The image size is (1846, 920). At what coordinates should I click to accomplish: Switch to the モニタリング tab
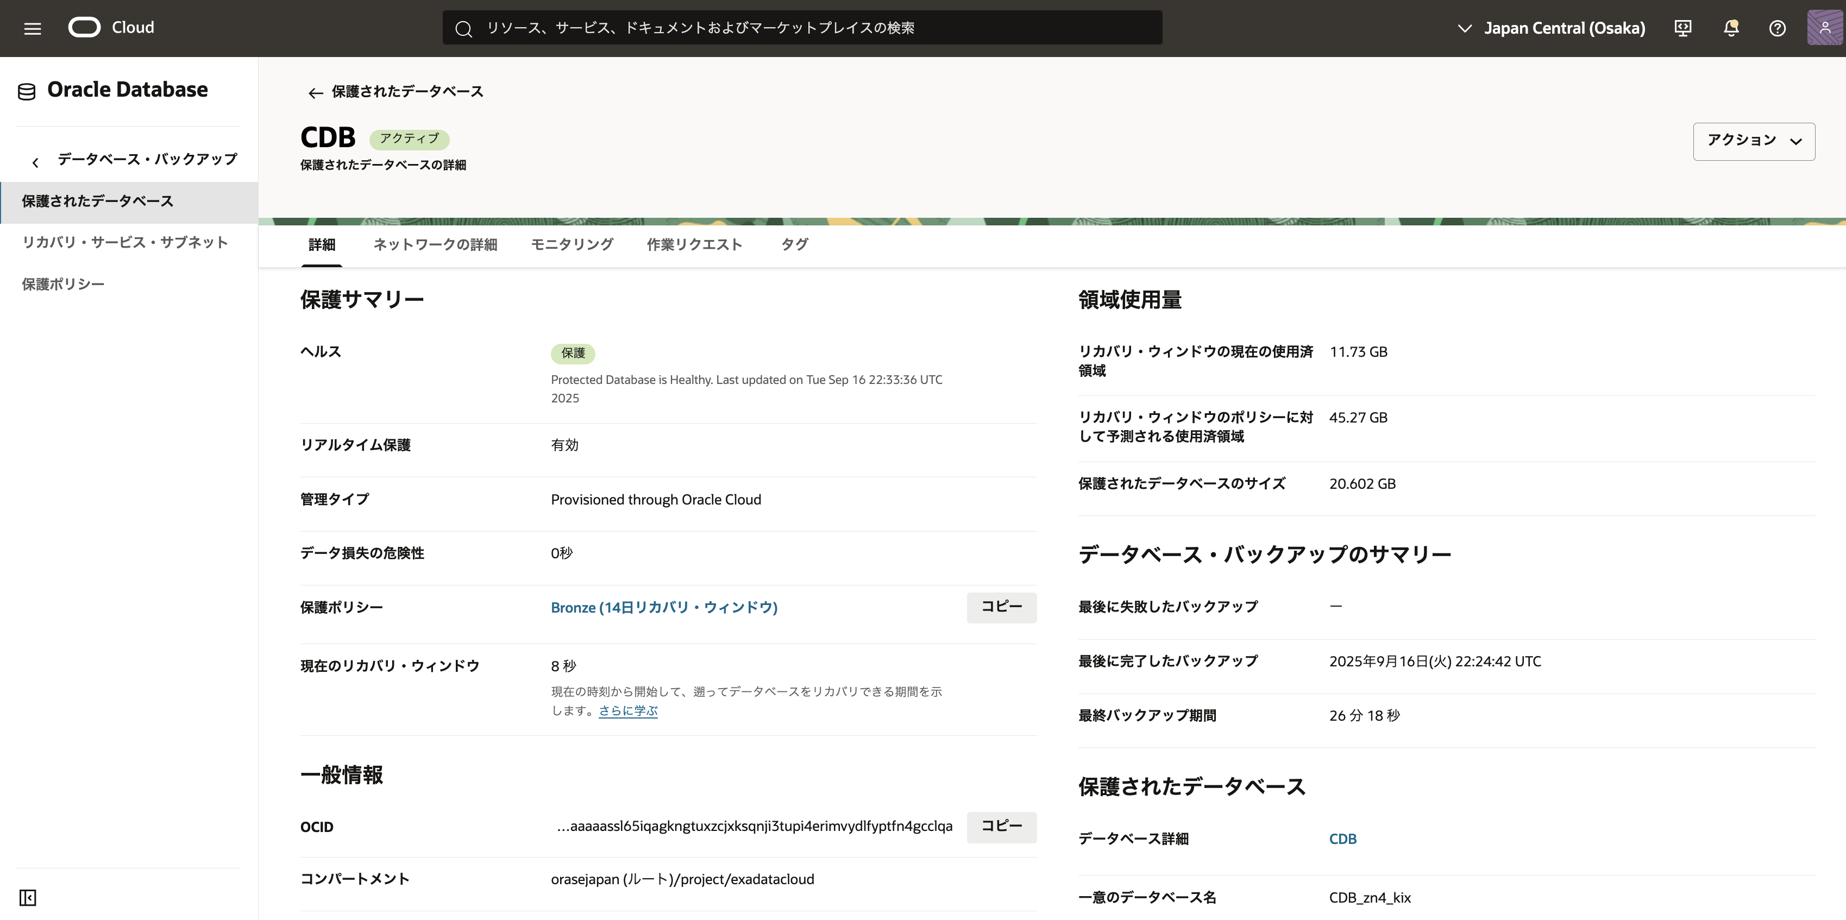click(x=572, y=244)
